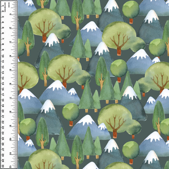
Task: Click the 27 centimeter number on the ruler
Action: point(3,150)
